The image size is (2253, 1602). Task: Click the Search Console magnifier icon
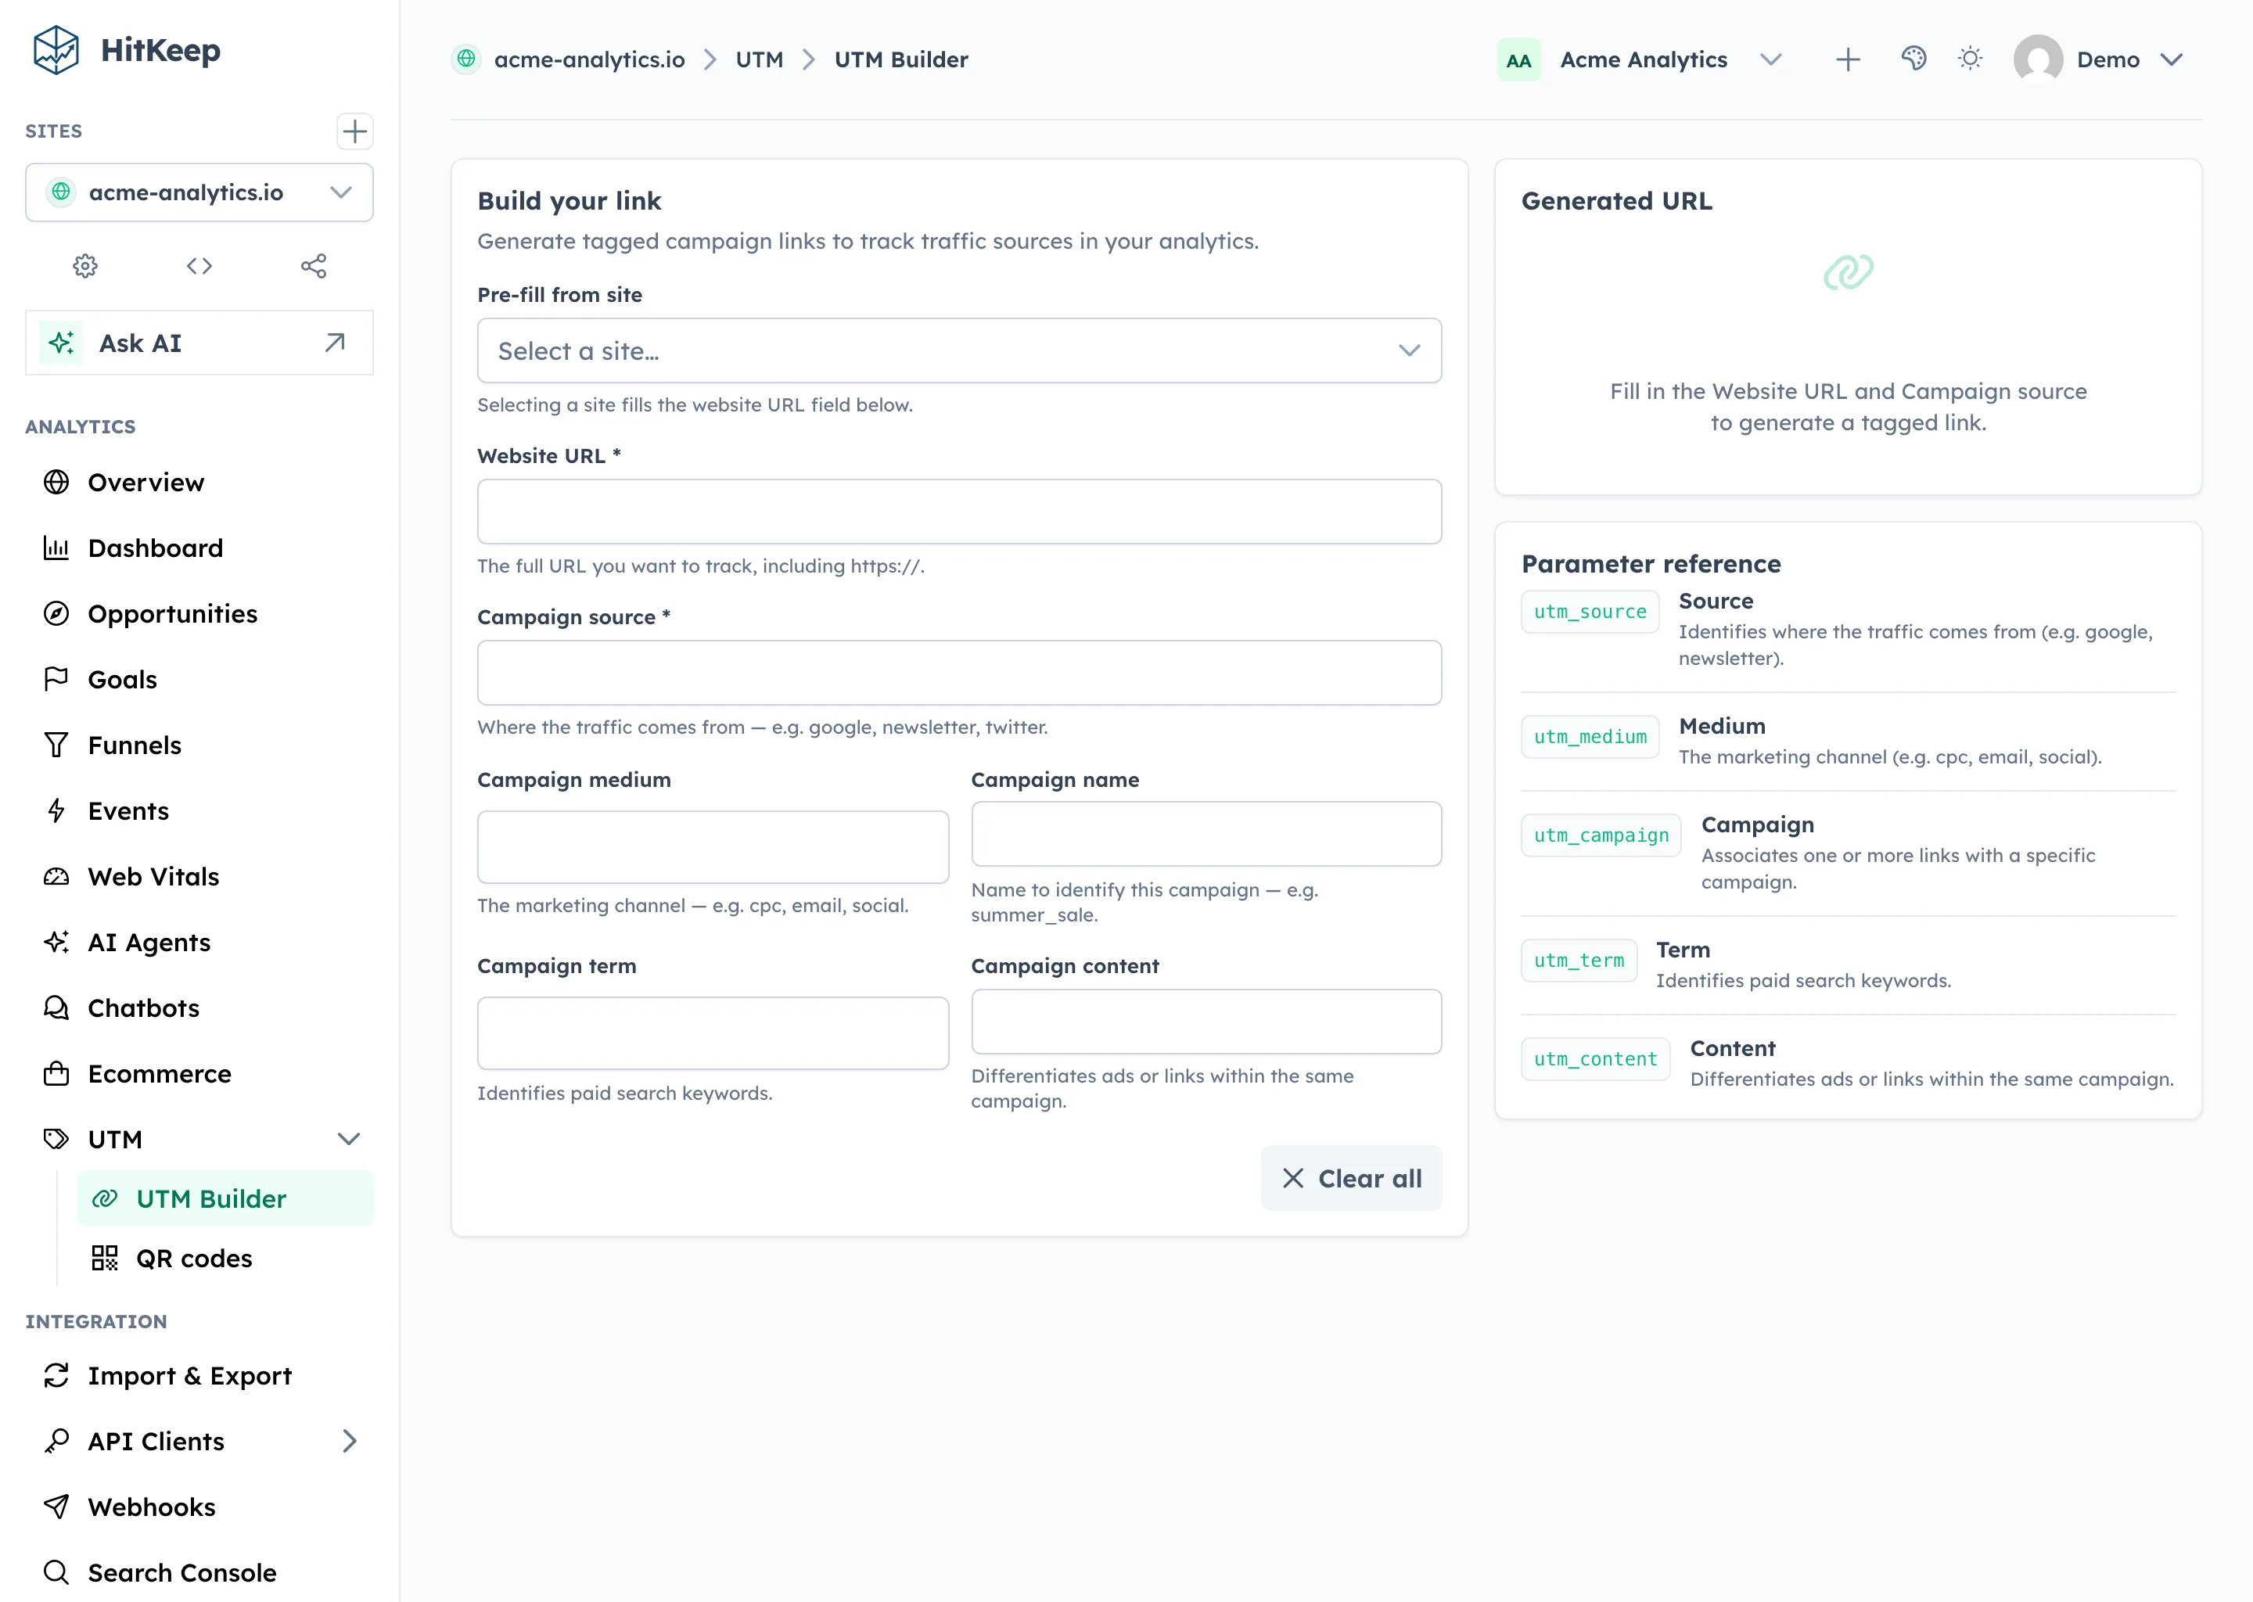[x=56, y=1572]
